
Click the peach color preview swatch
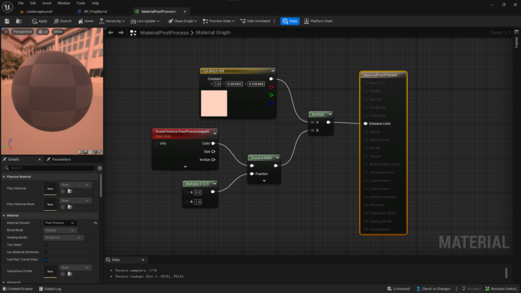[214, 104]
